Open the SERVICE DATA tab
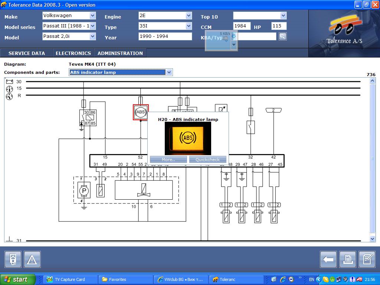 click(27, 53)
